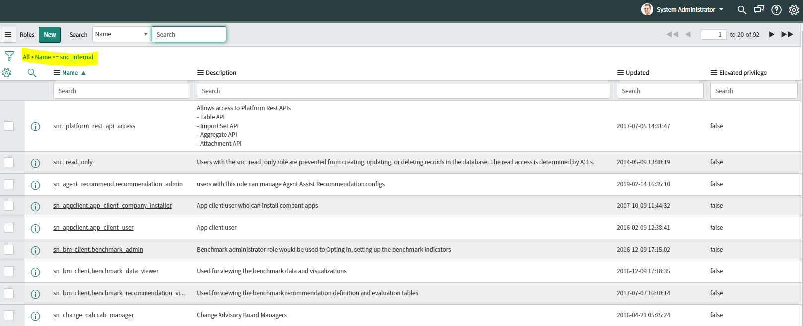Preview benchmark_data_viewer info icon
This screenshot has width=803, height=326.
35,272
